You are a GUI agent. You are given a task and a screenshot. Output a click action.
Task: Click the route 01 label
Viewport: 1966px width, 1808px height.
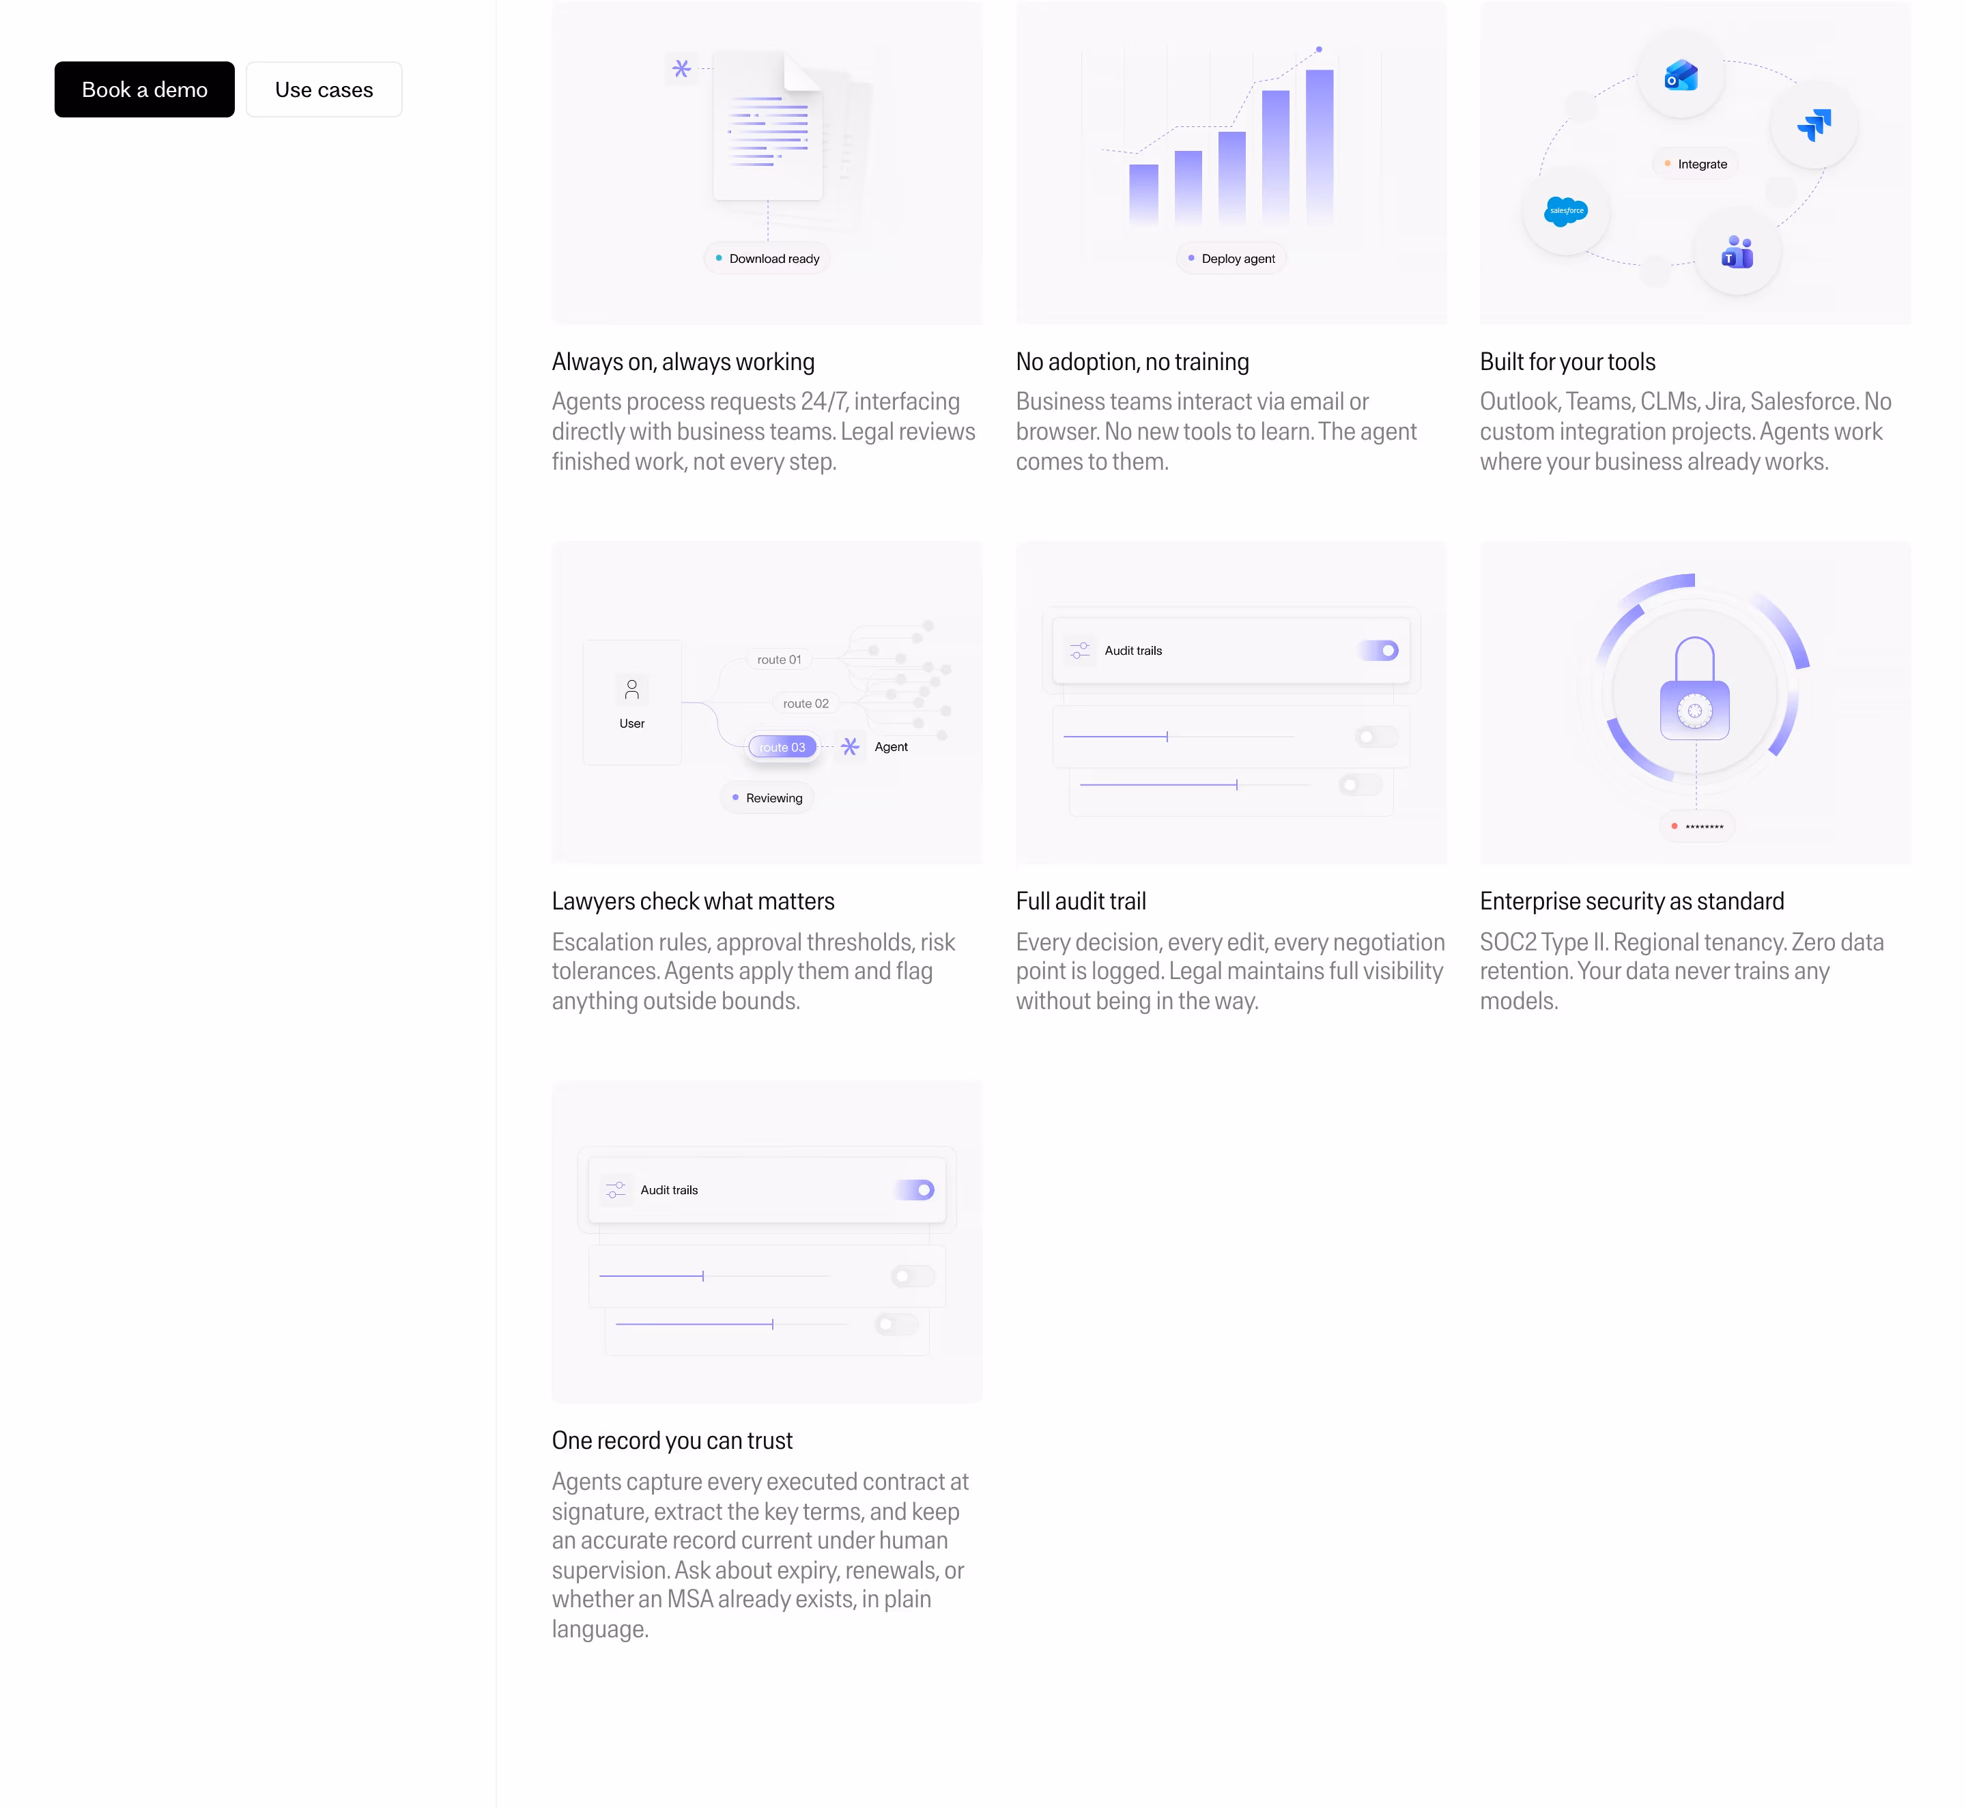tap(779, 660)
